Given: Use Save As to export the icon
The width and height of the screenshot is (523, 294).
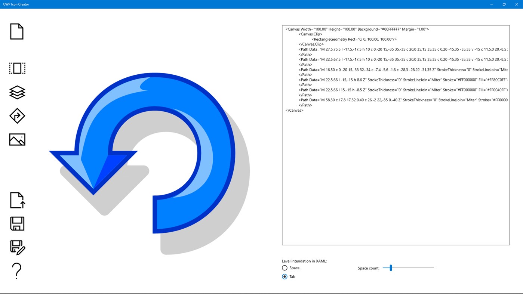Looking at the screenshot, I should point(17,247).
